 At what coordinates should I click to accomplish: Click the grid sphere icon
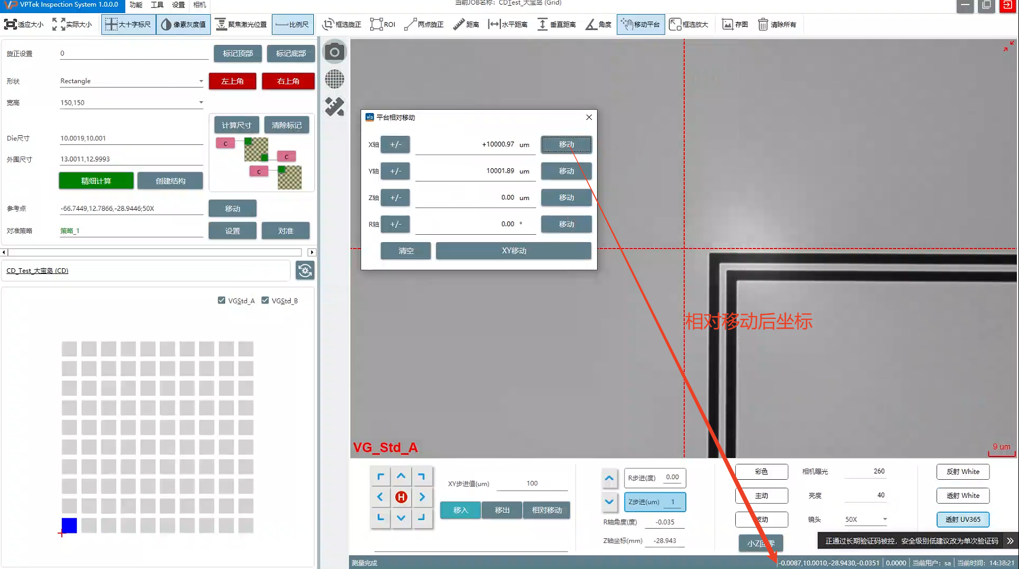(x=334, y=79)
